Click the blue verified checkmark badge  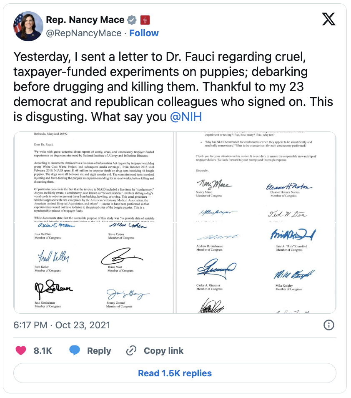point(132,20)
